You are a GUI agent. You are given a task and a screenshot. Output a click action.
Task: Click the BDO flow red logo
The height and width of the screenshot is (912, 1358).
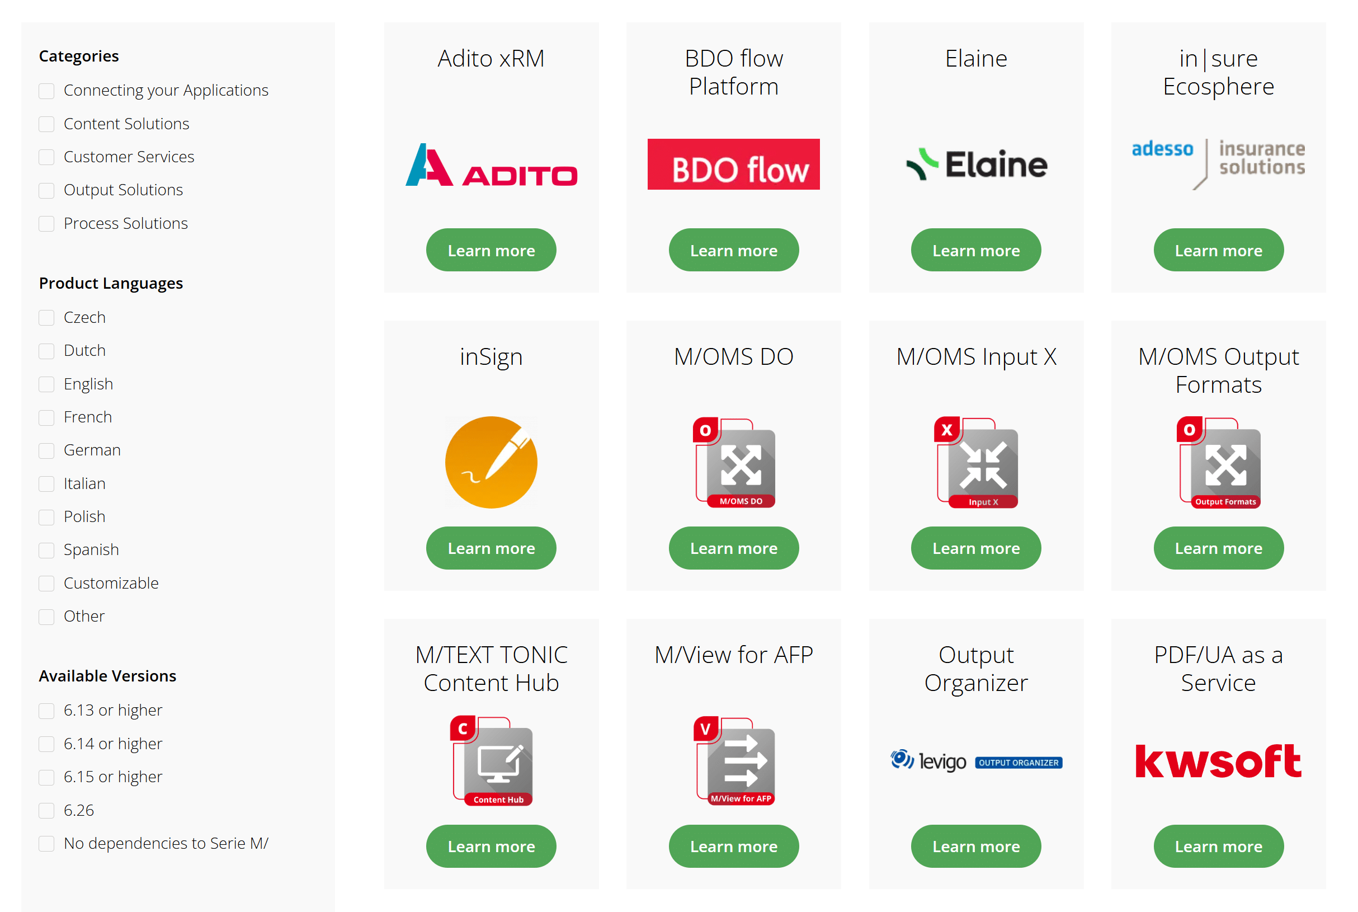733,164
